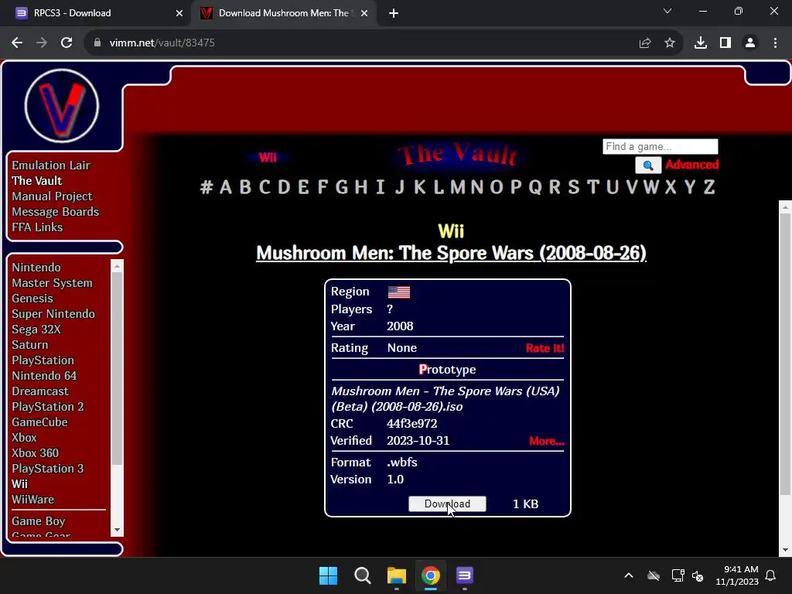Open the share page icon
The width and height of the screenshot is (792, 594).
645,43
